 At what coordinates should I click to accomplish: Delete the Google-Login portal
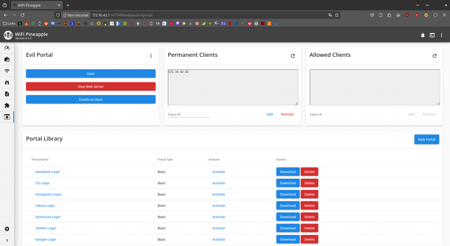(309, 239)
